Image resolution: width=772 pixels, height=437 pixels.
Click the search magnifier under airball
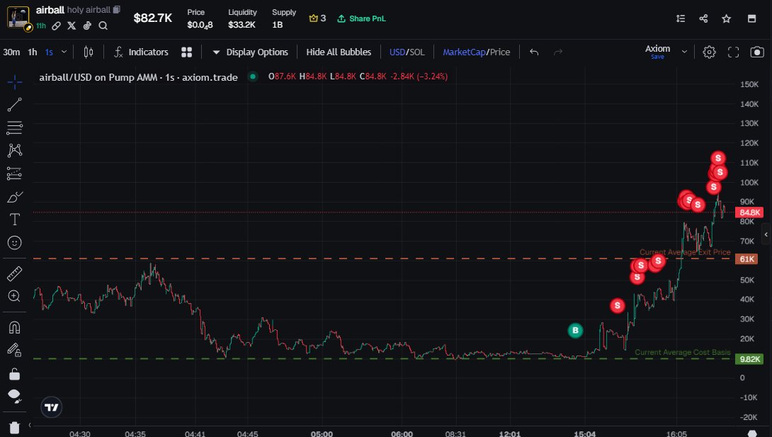pos(103,25)
